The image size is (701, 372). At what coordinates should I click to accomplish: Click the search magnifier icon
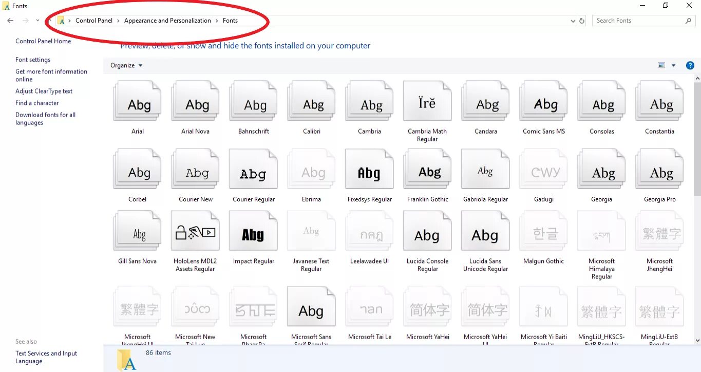(x=689, y=21)
